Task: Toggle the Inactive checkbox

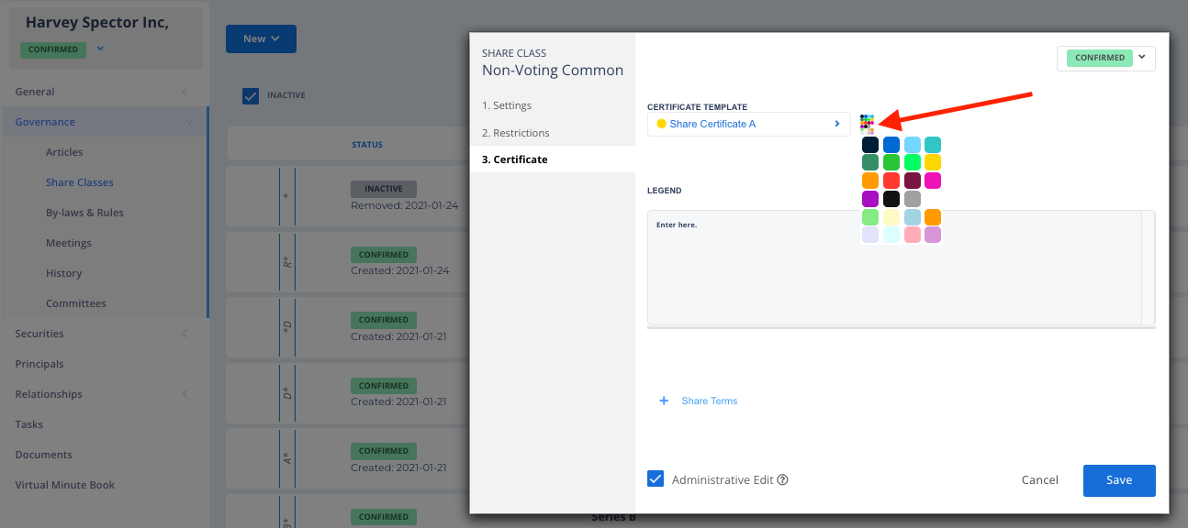Action: click(251, 95)
